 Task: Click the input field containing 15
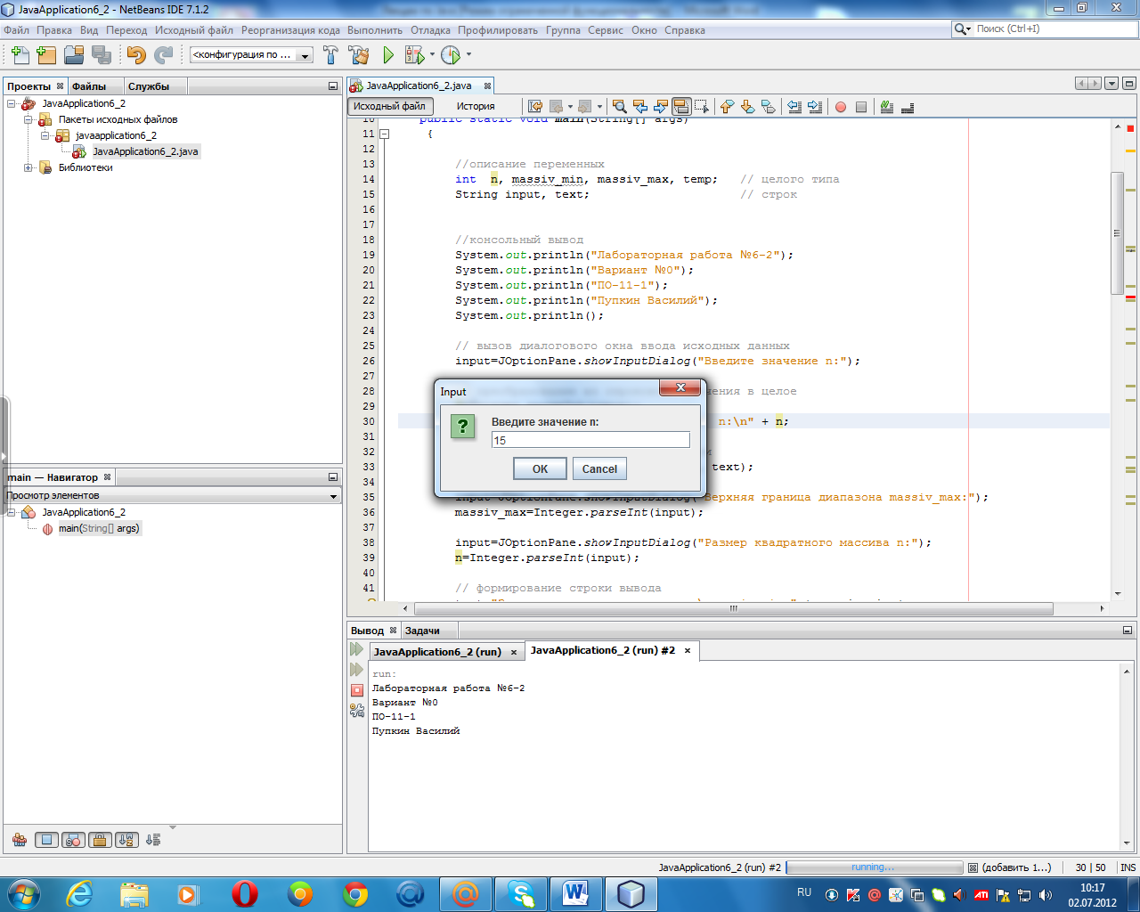click(x=590, y=440)
